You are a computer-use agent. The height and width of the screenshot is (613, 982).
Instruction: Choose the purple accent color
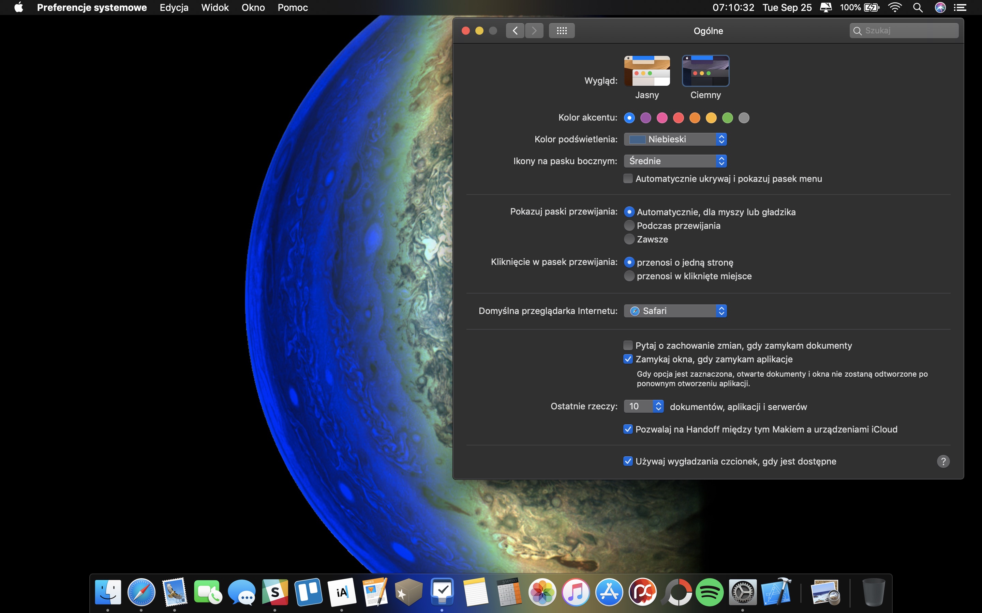[645, 118]
